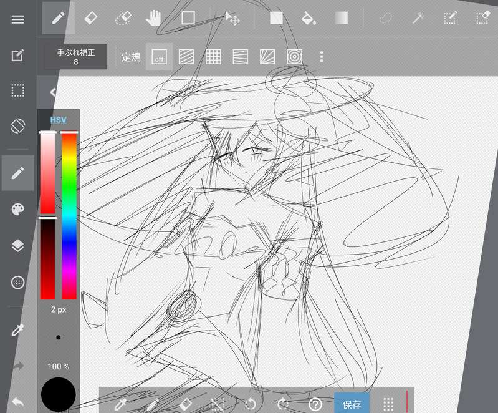Select the brush tool in top toolbar
The width and height of the screenshot is (498, 413).
pos(59,18)
